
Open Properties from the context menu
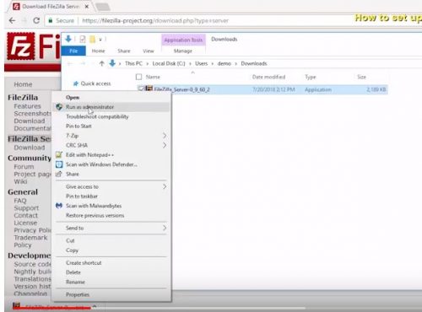point(78,294)
